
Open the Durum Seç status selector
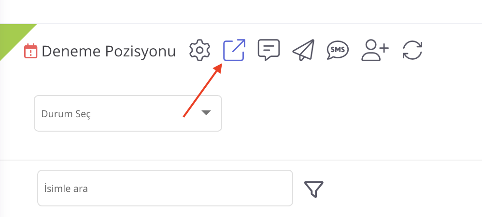pos(128,113)
